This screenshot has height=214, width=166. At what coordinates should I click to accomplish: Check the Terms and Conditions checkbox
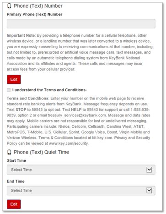pos(9,90)
